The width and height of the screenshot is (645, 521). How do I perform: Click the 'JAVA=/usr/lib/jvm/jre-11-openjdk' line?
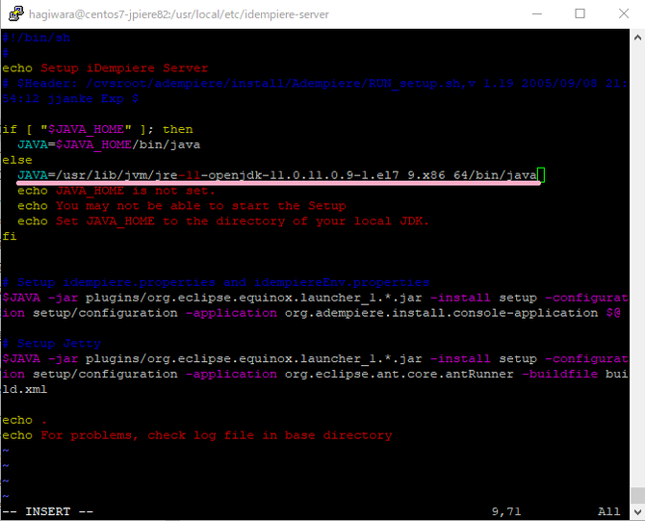277,175
